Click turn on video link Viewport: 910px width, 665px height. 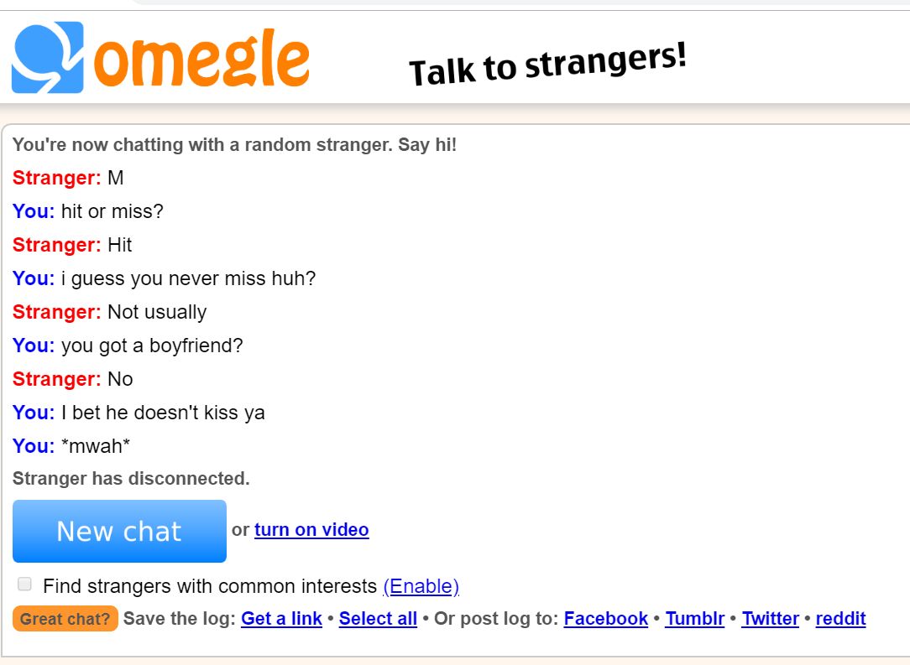(x=311, y=530)
